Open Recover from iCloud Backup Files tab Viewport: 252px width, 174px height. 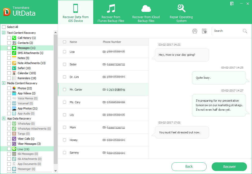coord(146,12)
